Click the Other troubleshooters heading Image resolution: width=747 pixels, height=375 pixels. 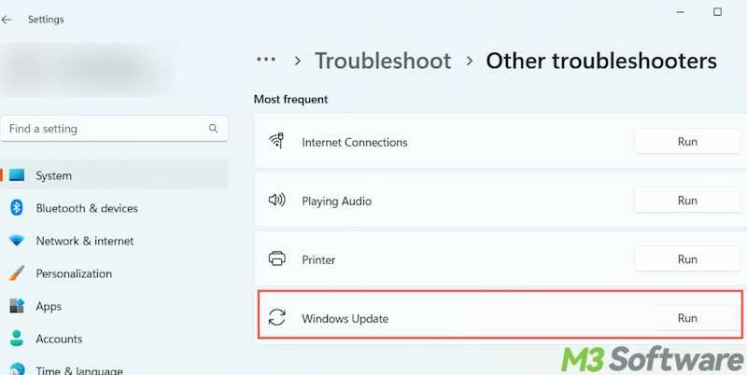coord(601,61)
